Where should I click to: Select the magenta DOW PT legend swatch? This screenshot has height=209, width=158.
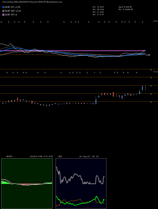3,15
